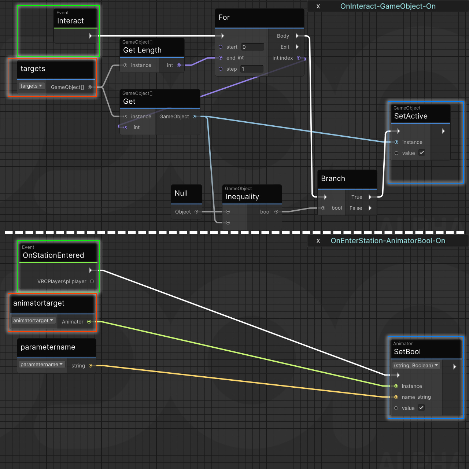Close the OnInteract graph with the x button

click(318, 6)
